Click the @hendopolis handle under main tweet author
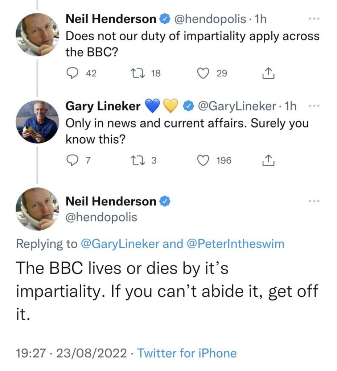This screenshot has height=371, width=337. point(101,217)
